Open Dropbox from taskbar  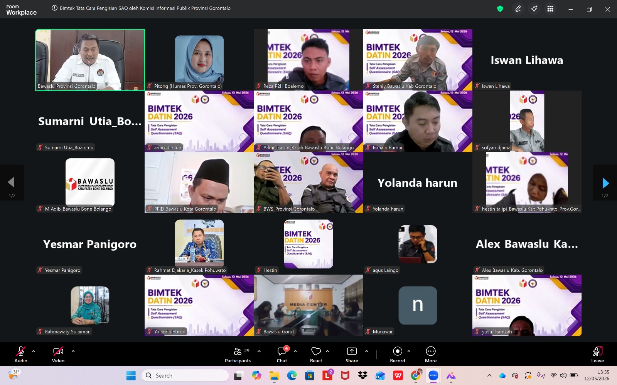pos(363,376)
